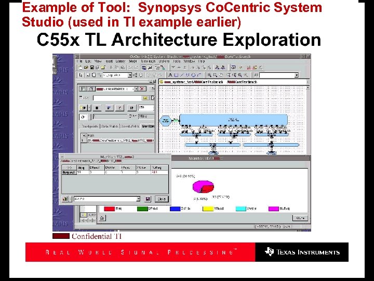
Task: Click the Req column header in monitor table
Action: pyautogui.click(x=83, y=168)
